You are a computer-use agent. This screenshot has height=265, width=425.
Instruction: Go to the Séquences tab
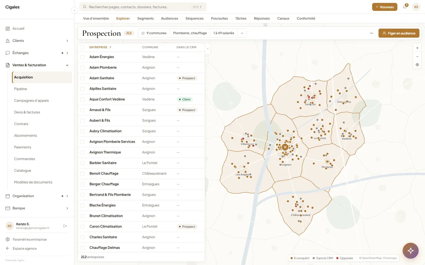pos(194,18)
